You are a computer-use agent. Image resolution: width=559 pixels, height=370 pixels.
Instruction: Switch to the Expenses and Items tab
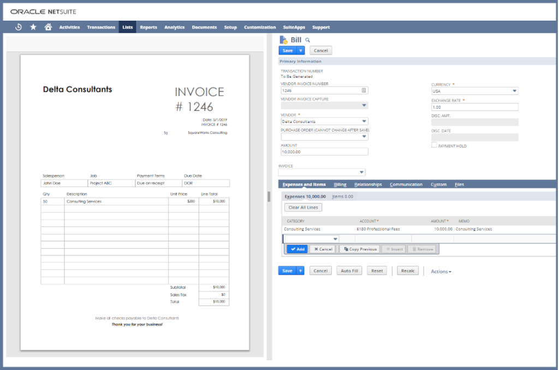click(304, 184)
